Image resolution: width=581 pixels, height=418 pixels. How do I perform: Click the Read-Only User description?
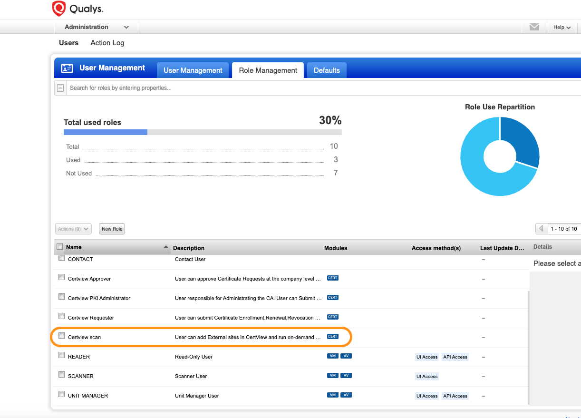tap(194, 357)
